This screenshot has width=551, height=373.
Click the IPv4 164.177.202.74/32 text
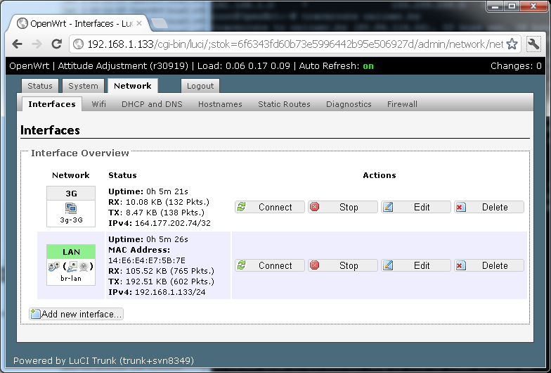click(x=160, y=223)
